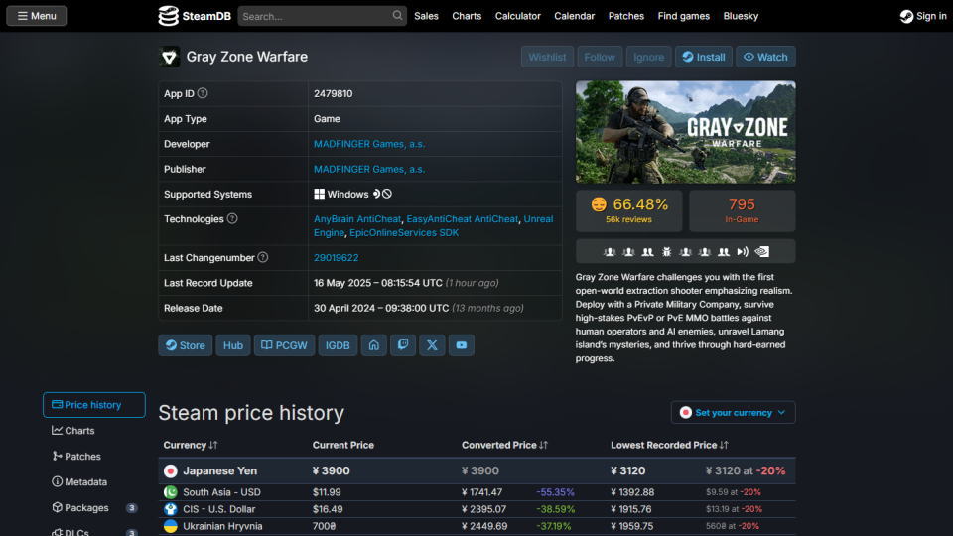Open Find games in top navigation
Image resolution: width=953 pixels, height=536 pixels.
(x=684, y=16)
